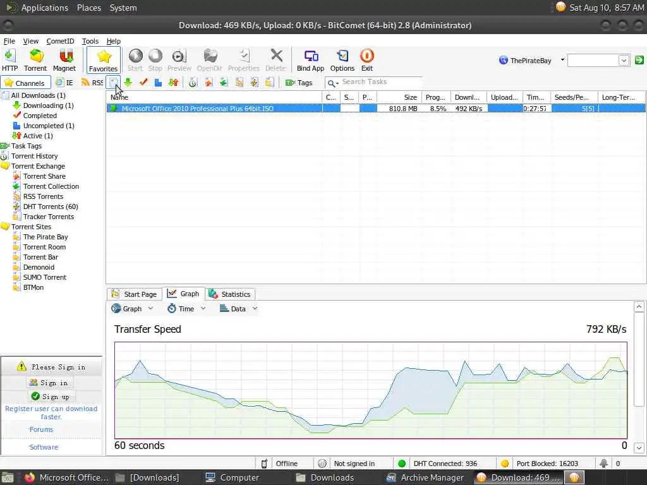Image resolution: width=647 pixels, height=485 pixels.
Task: Click the green go search arrow button
Action: click(x=639, y=60)
